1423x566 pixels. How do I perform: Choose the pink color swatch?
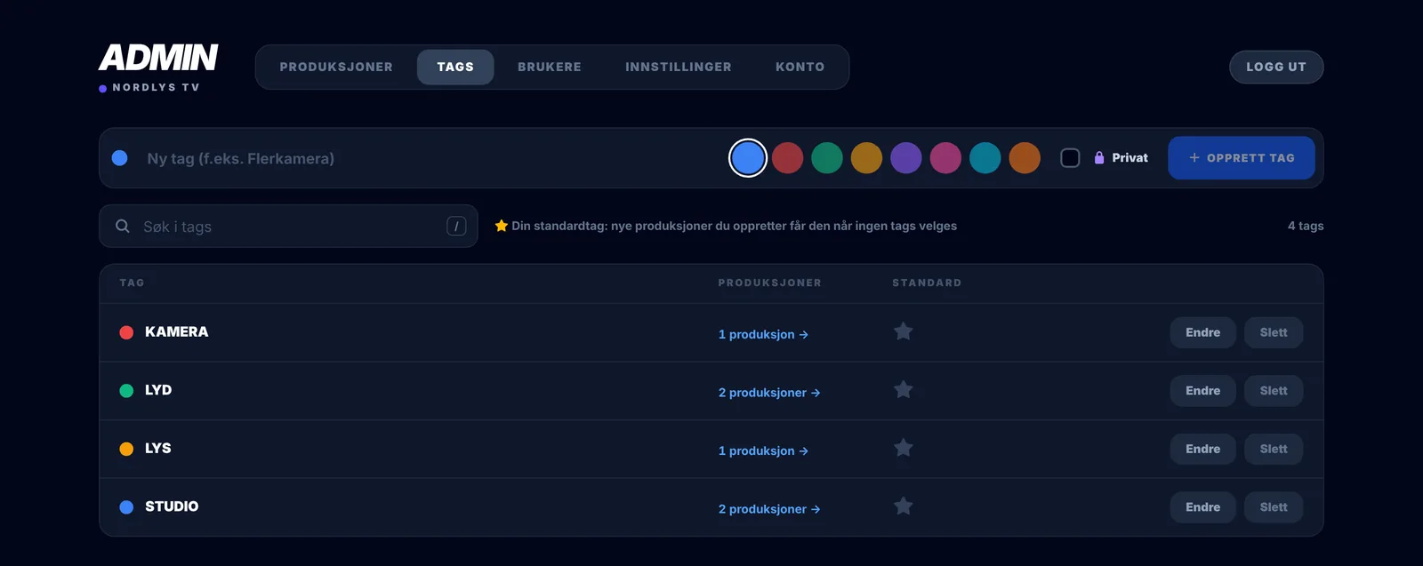pyautogui.click(x=945, y=158)
